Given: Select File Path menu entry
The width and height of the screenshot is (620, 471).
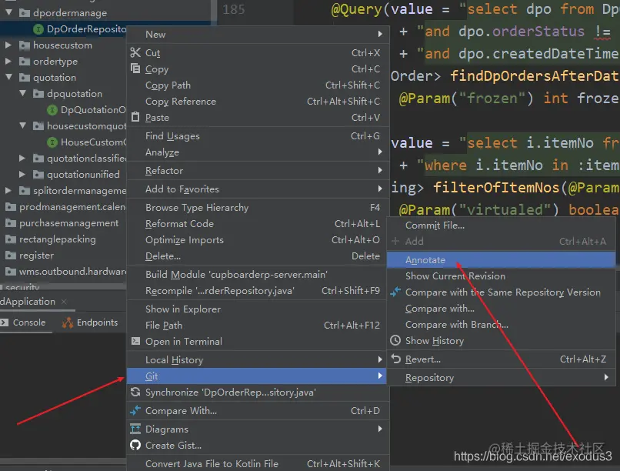Looking at the screenshot, I should [257, 325].
